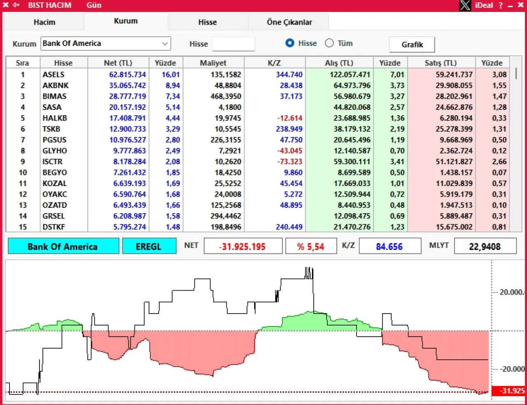Click the red -31.925 chart price label

pos(508,391)
